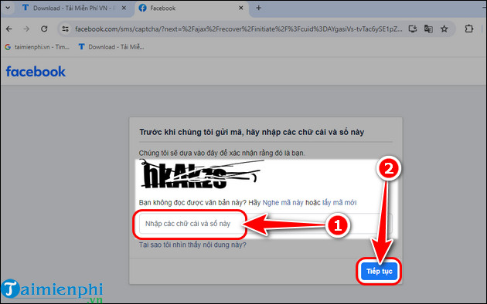Click 'lấy mã mới' link
Viewport: 487px width, 304px height.
[339, 203]
